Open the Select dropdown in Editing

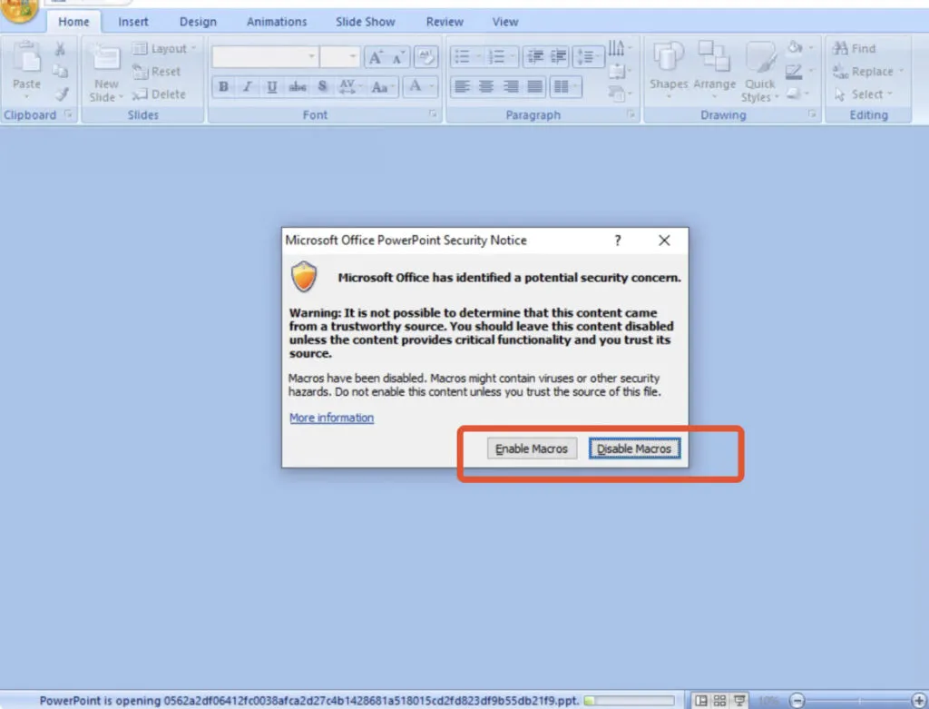click(x=863, y=94)
